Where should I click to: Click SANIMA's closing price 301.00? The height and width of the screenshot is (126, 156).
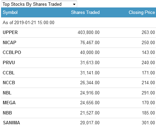(148, 123)
